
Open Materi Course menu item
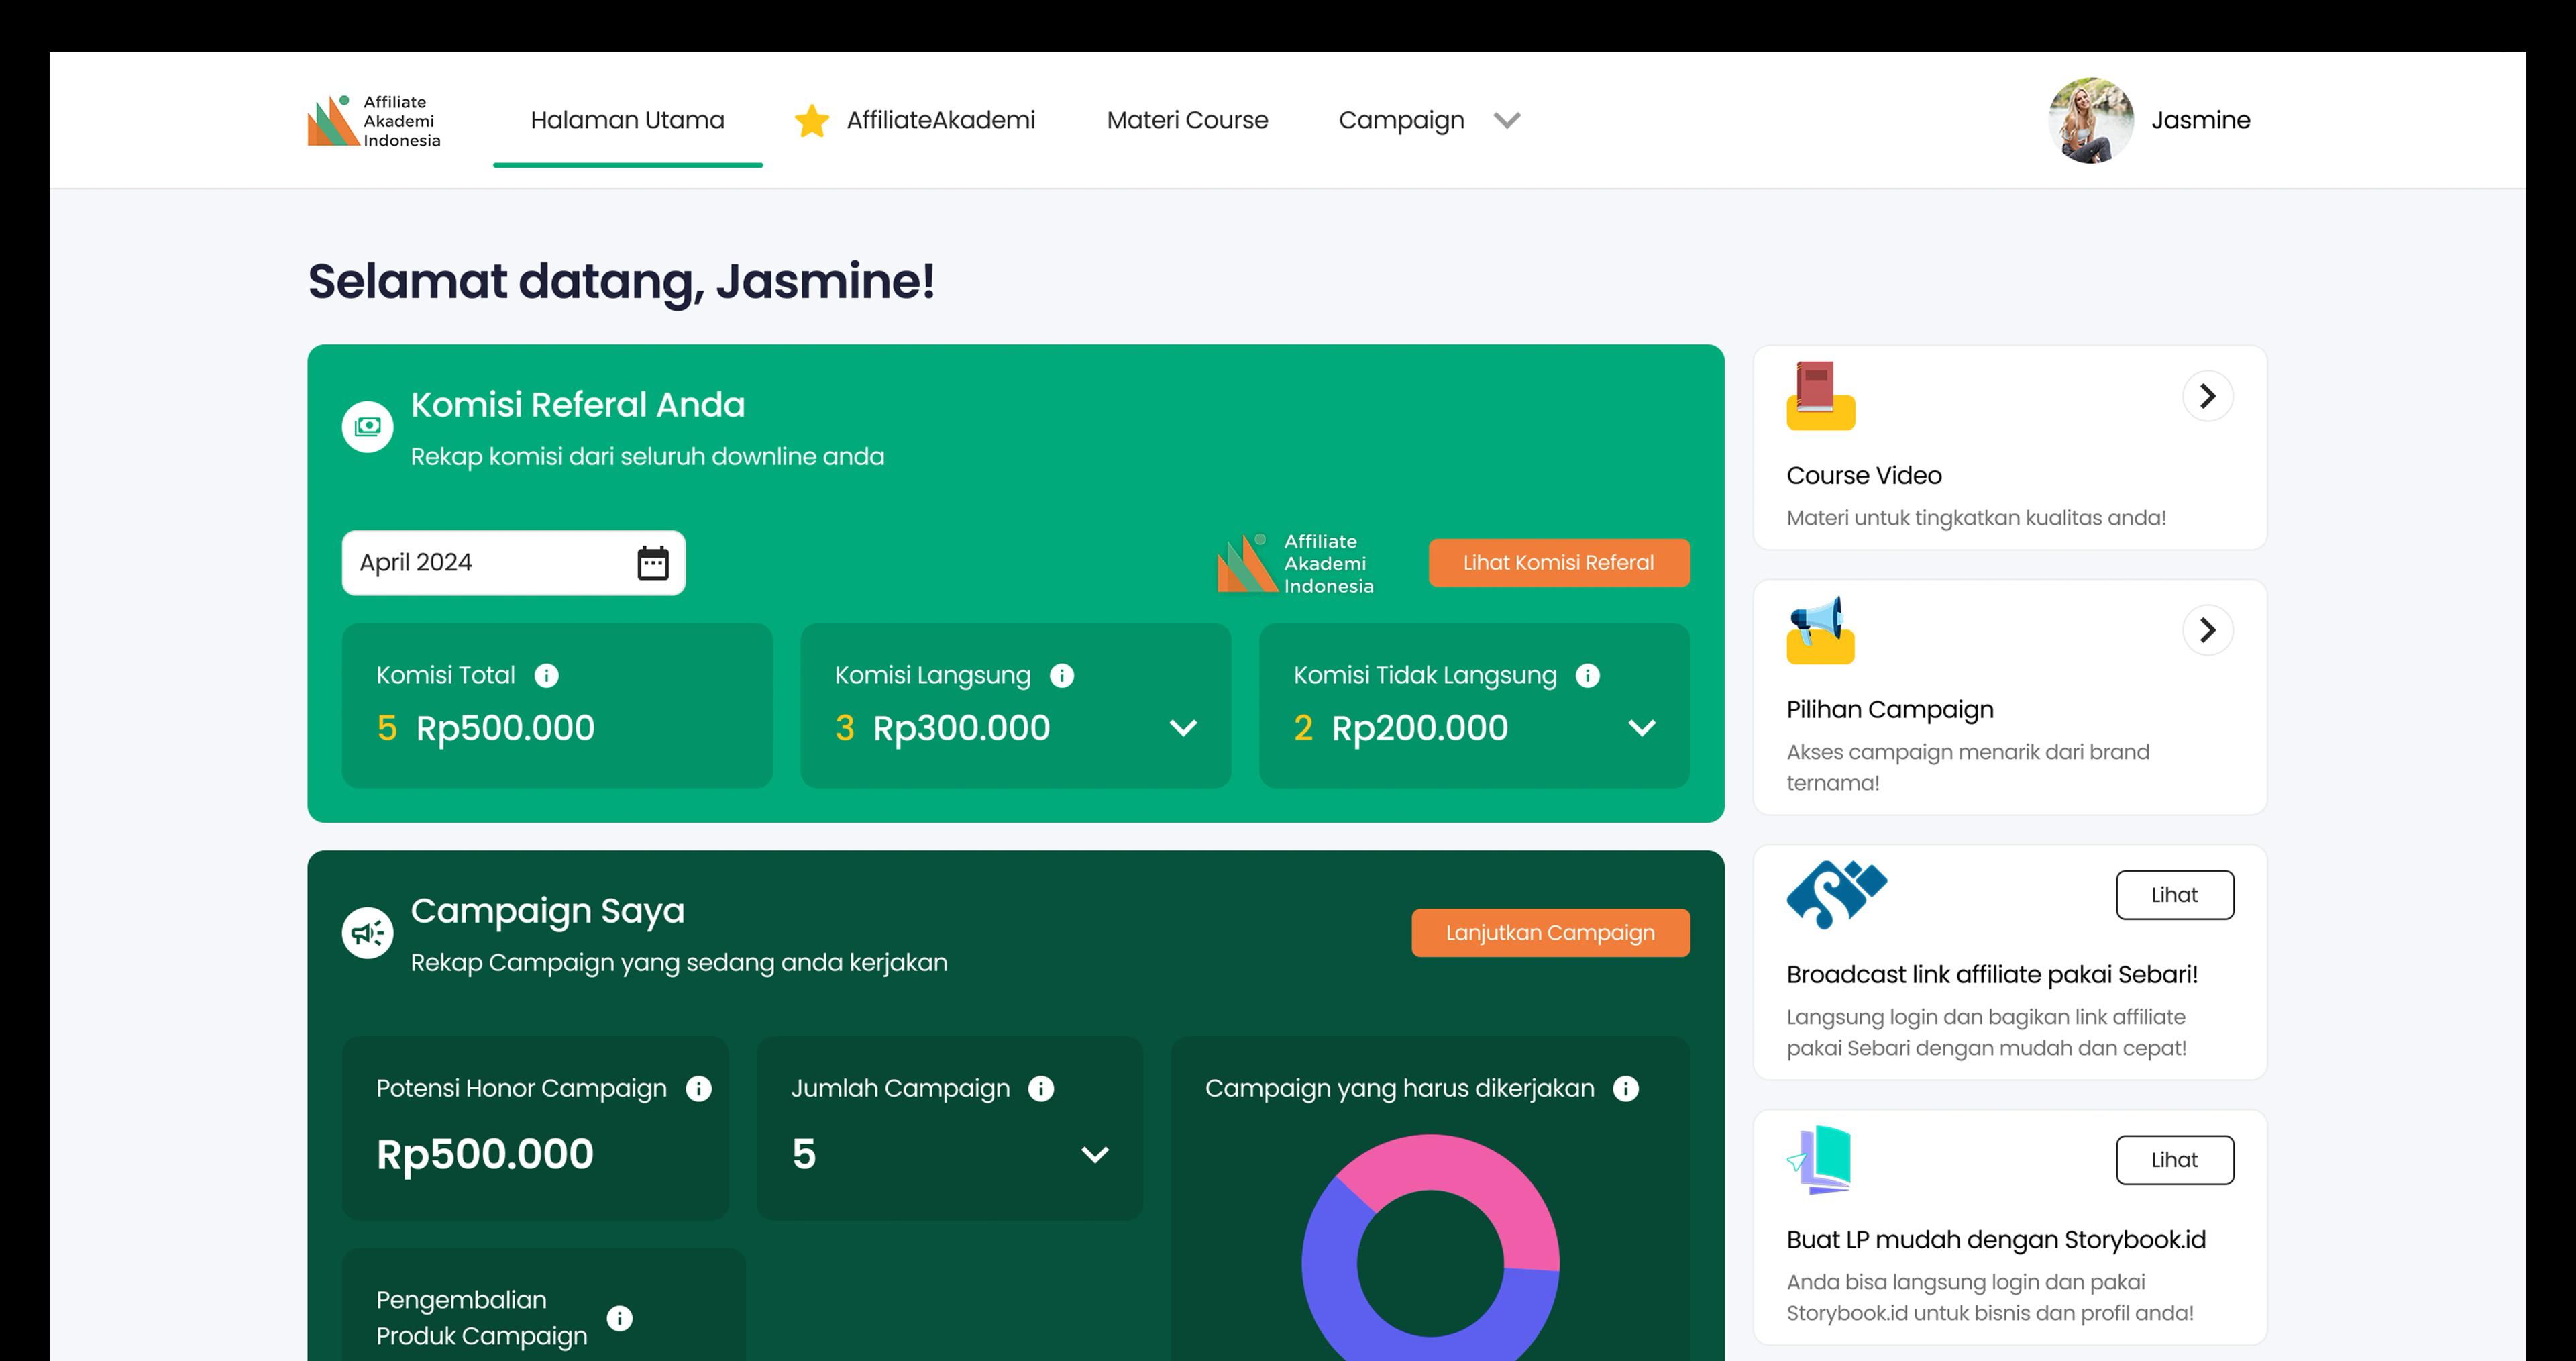[x=1187, y=120]
